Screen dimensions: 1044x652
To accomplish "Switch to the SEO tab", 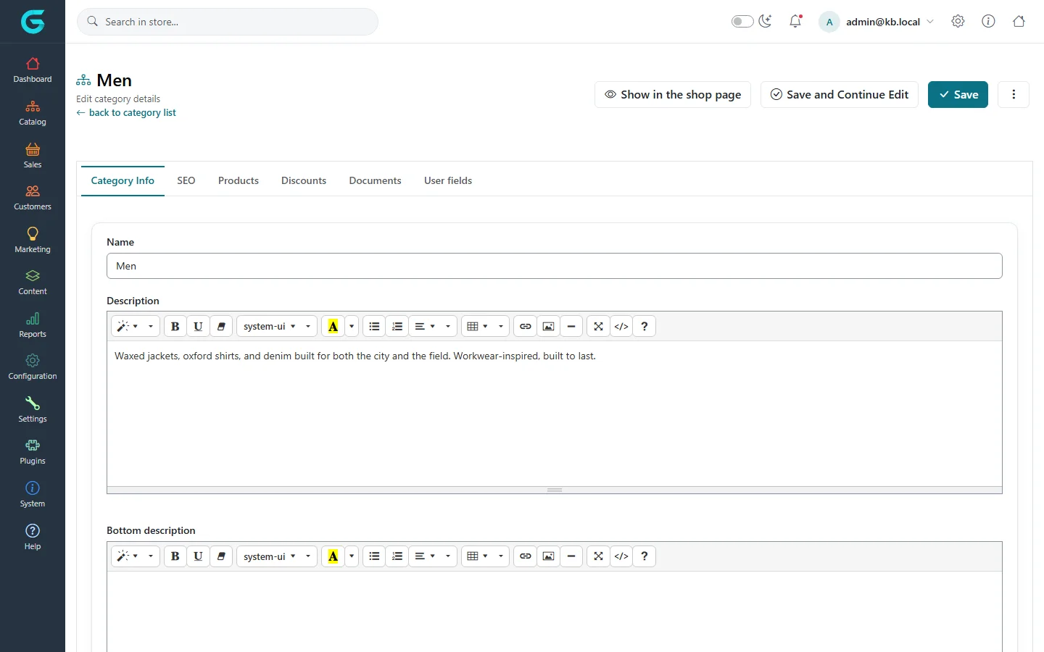I will pos(186,180).
